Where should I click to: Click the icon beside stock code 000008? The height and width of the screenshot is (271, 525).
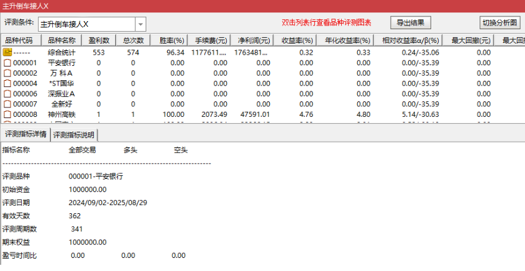pos(7,114)
